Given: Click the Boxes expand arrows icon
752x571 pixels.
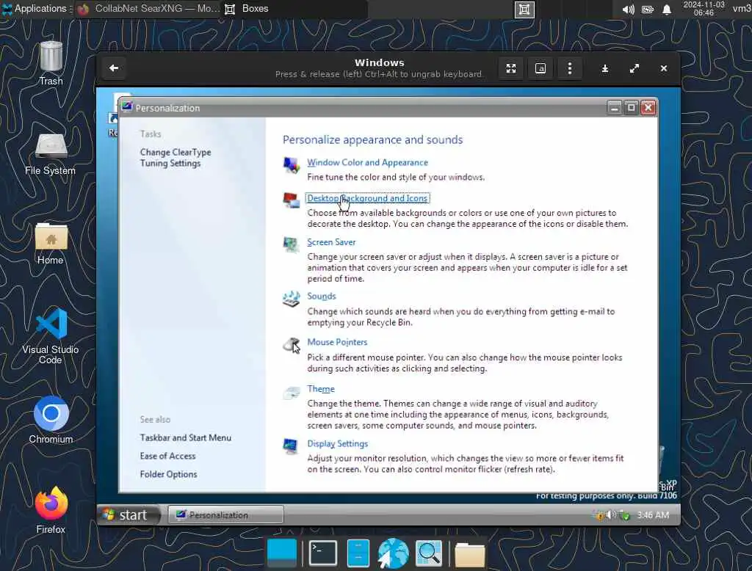Looking at the screenshot, I should (x=634, y=68).
